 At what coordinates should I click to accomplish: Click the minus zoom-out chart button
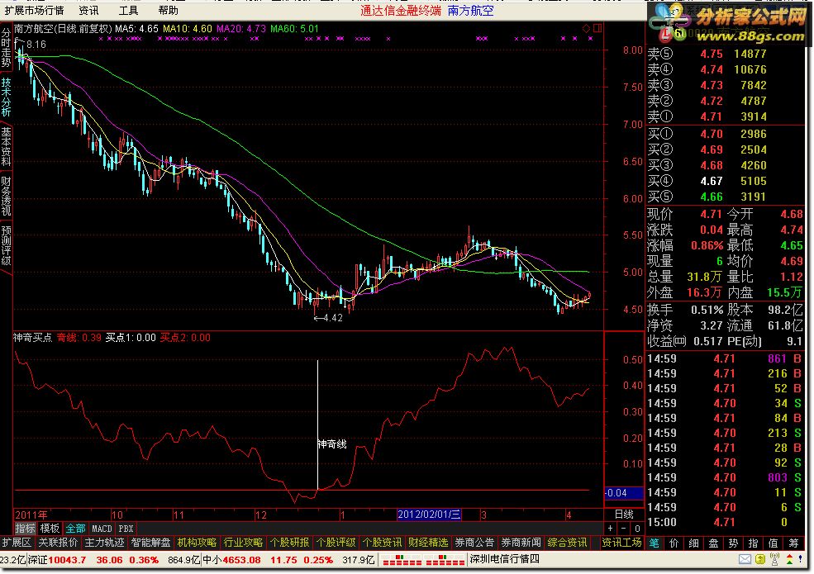click(623, 529)
